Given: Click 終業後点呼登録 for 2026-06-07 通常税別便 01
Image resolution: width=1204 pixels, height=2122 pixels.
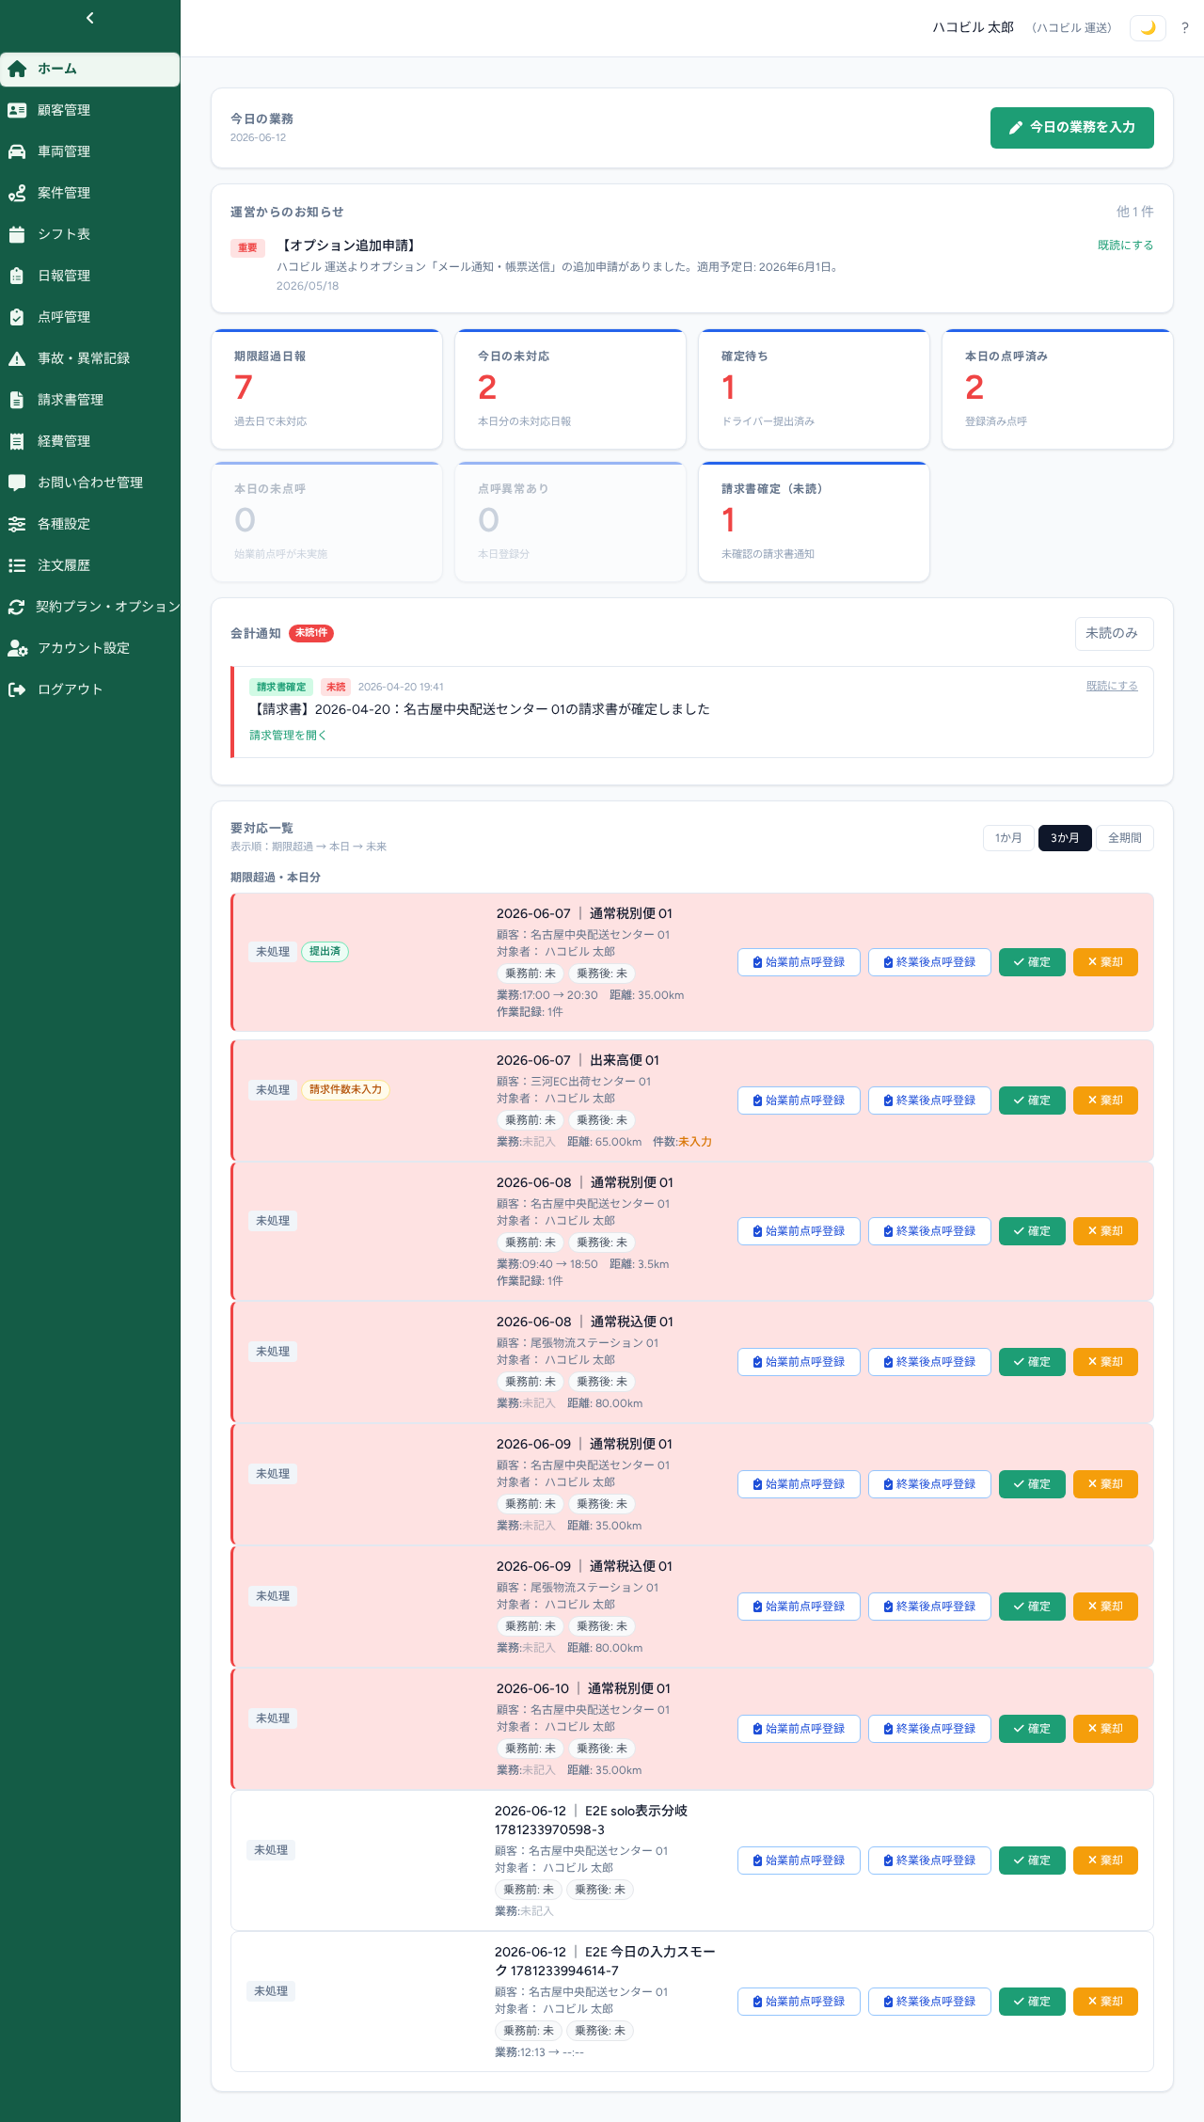Looking at the screenshot, I should coord(929,962).
